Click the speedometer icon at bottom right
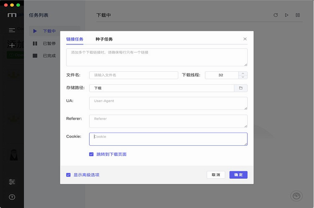Screen dimensions: 314x208 click(x=296, y=196)
